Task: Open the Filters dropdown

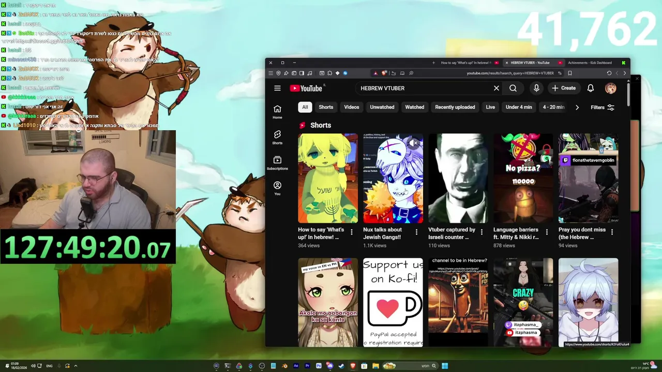Action: 603,107
